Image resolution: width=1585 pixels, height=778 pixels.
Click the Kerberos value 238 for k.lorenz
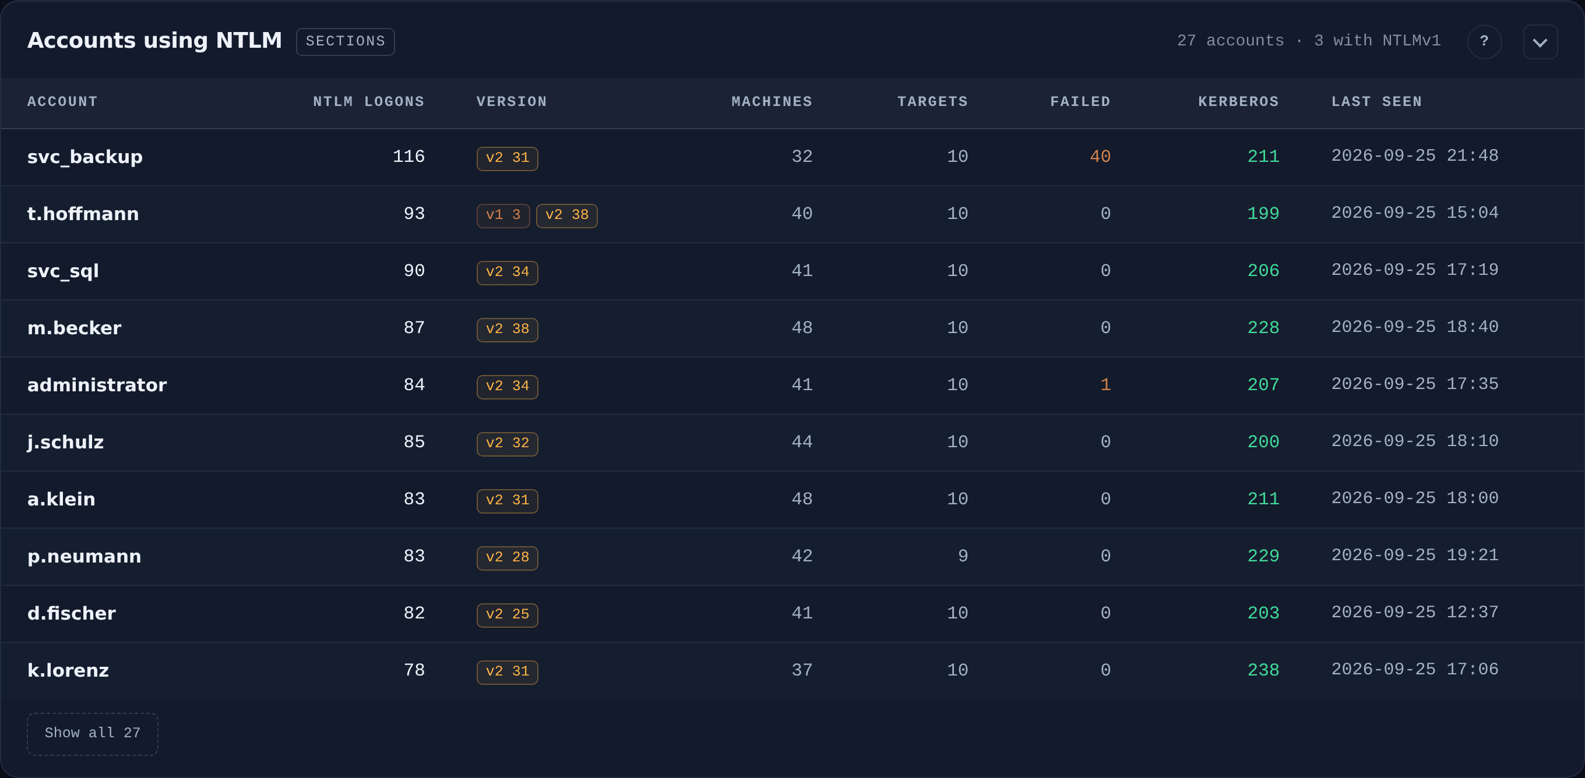[x=1263, y=670]
